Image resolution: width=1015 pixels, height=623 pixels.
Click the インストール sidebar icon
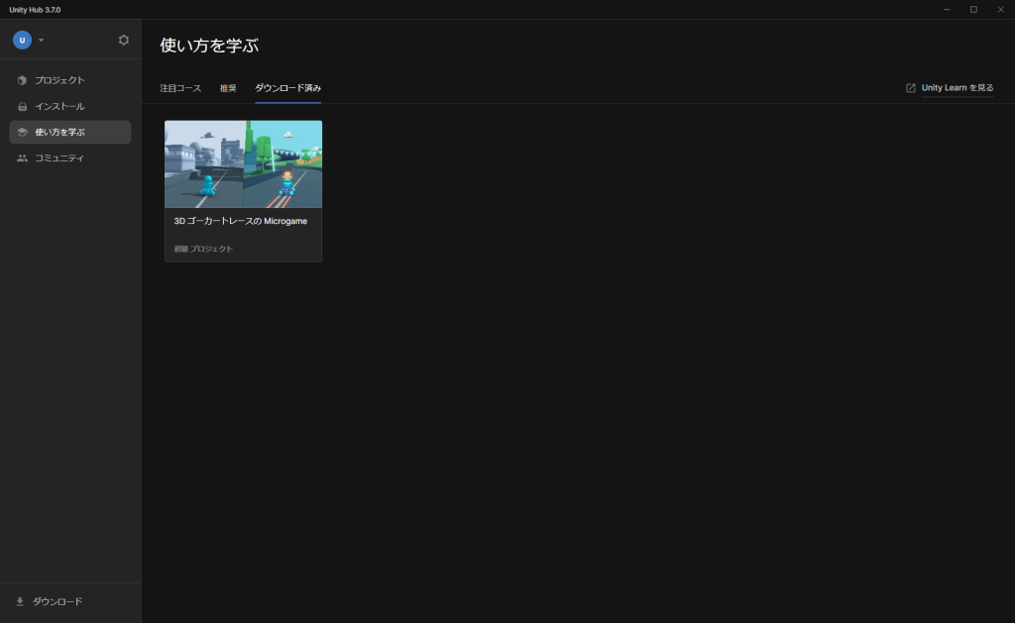pyautogui.click(x=22, y=106)
